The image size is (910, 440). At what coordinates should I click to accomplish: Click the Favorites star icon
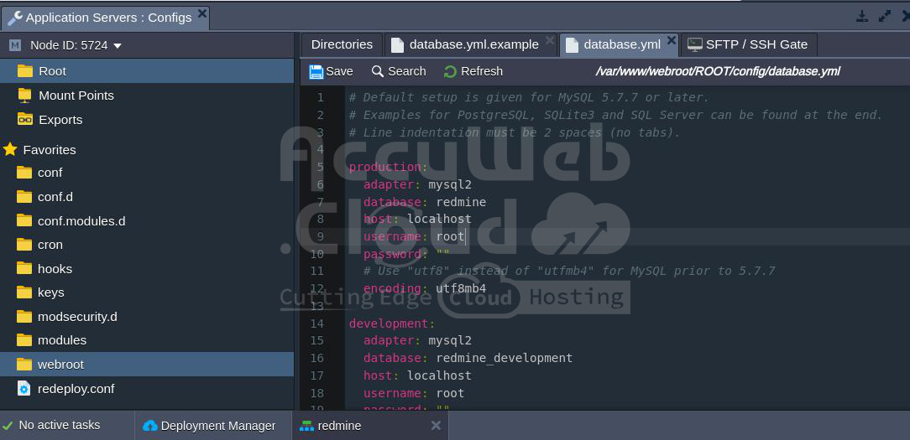coord(10,149)
